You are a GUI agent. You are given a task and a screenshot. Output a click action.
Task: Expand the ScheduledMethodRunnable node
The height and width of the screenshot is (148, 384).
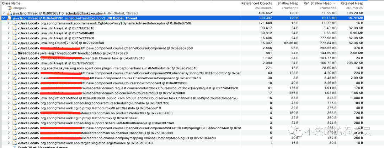coord(9,123)
